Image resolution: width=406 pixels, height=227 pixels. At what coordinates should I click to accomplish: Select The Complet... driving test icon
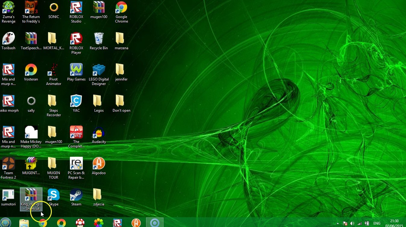pyautogui.click(x=76, y=137)
